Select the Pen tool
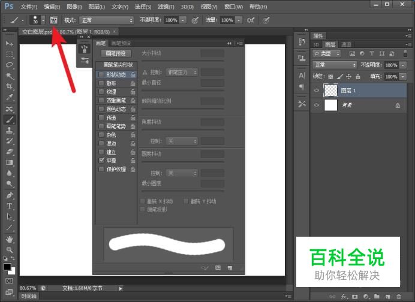Viewport: 415px width, 302px height. pos(10,195)
